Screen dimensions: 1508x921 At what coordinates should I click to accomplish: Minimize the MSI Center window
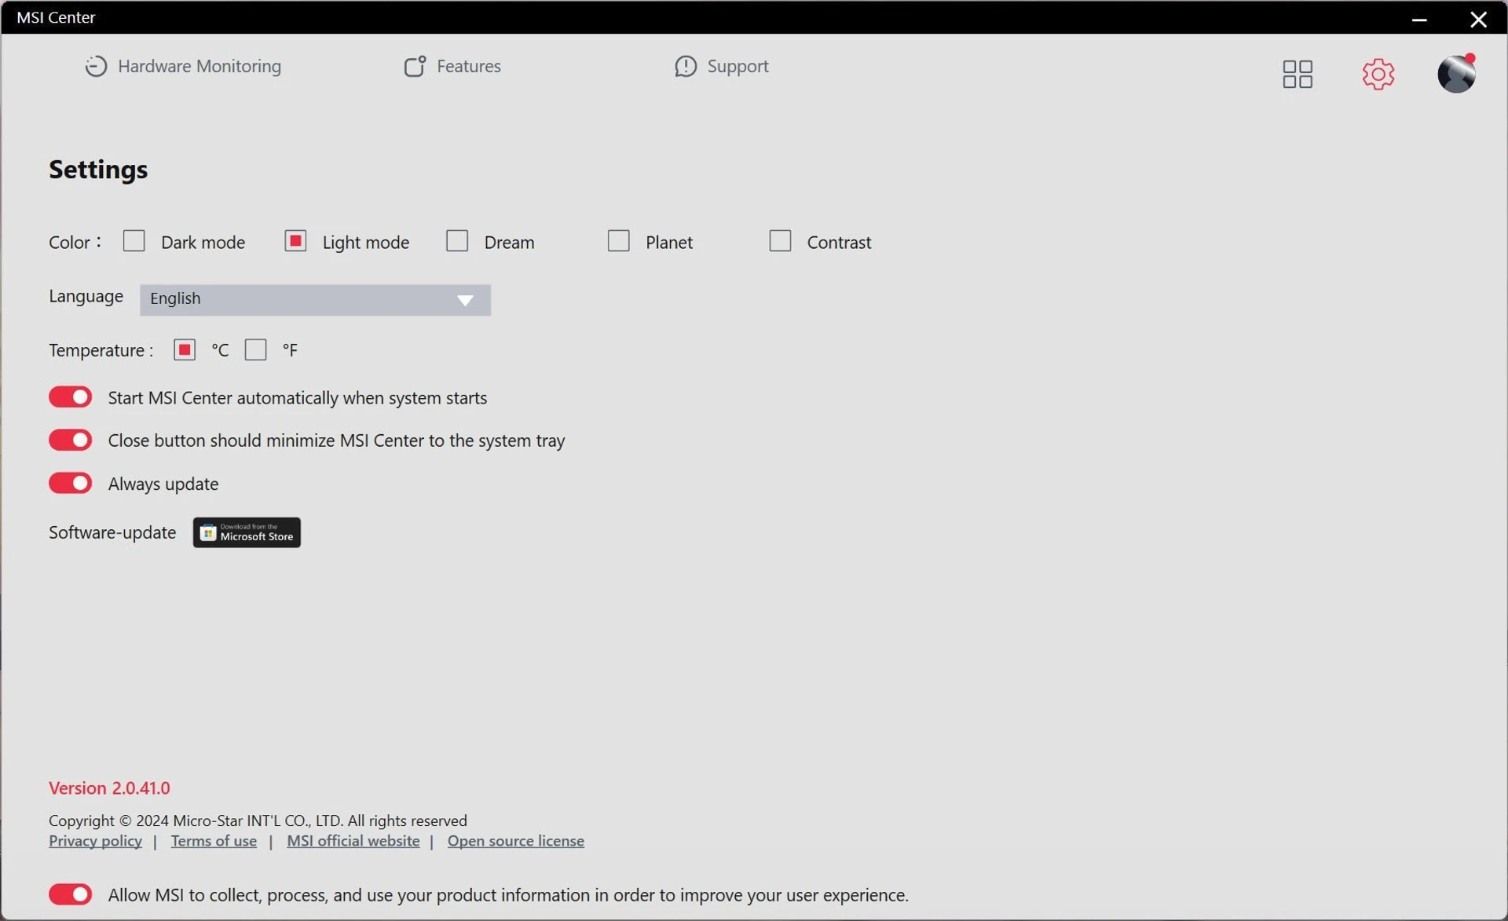[x=1418, y=19]
